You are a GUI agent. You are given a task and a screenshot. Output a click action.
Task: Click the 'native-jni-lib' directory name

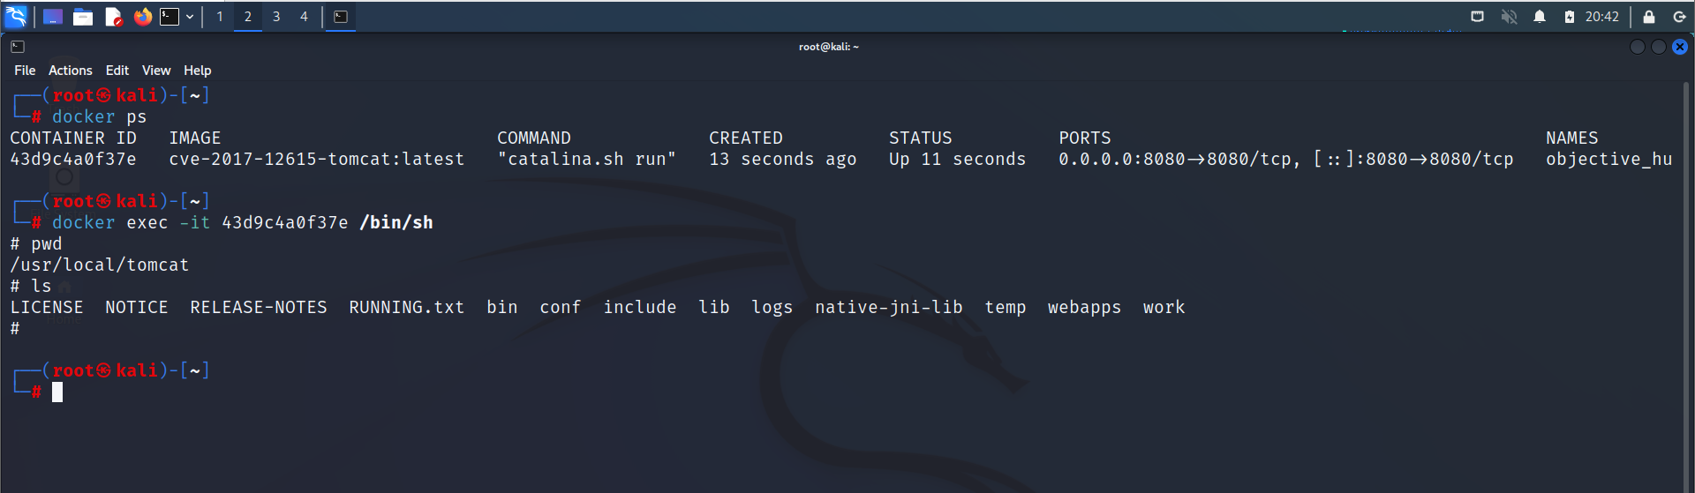(889, 308)
